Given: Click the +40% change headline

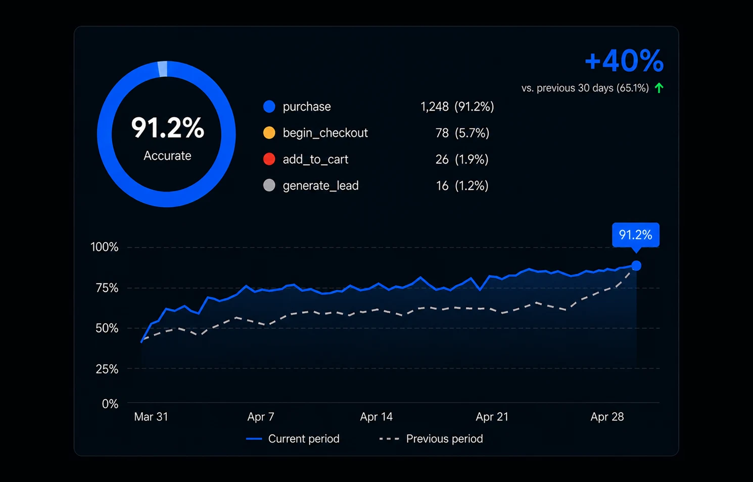Looking at the screenshot, I should (x=624, y=61).
